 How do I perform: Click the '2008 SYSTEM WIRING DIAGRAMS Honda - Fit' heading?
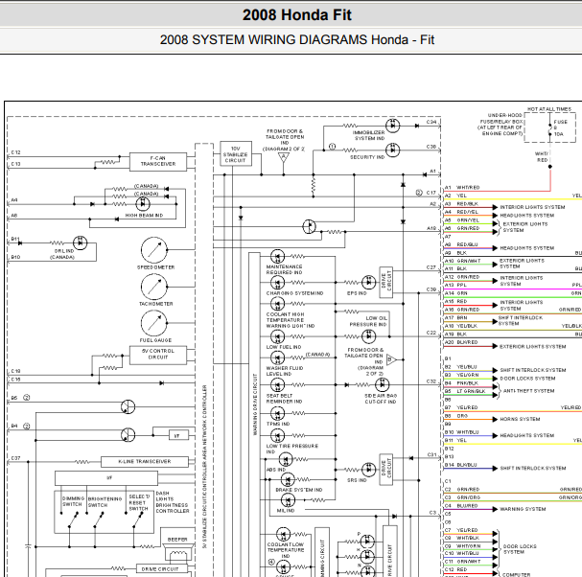coord(297,39)
